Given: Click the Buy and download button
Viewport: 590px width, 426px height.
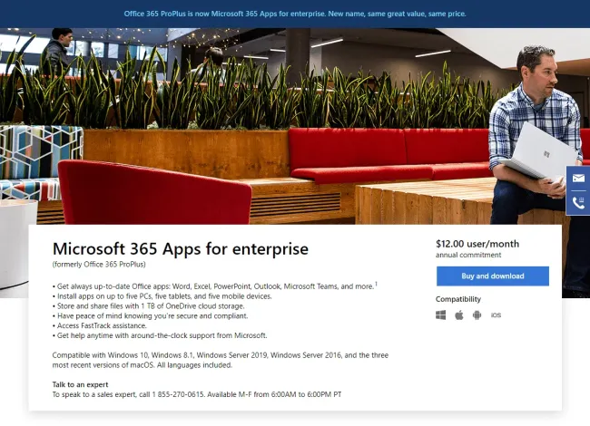Looking at the screenshot, I should [493, 276].
